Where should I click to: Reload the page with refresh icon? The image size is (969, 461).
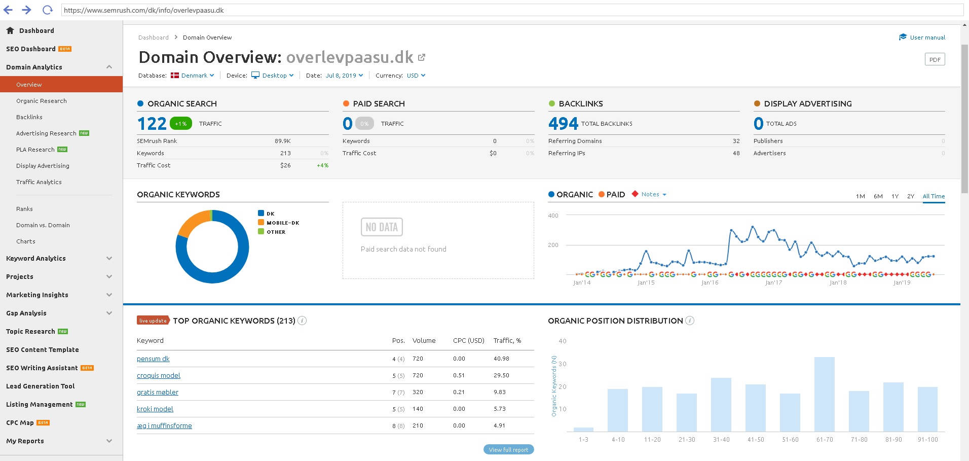coord(47,10)
